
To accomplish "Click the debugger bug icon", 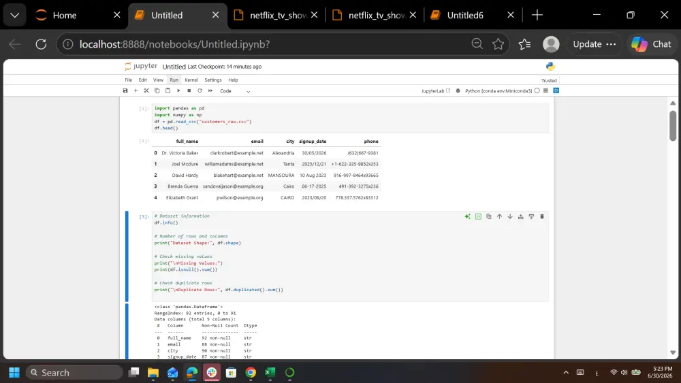I will point(458,90).
